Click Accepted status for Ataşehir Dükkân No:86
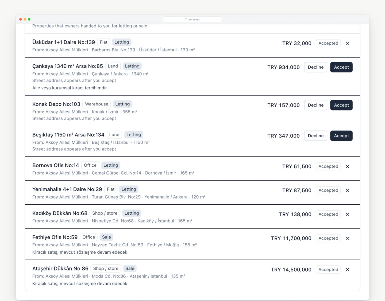Screen dimensions: 385x301 coord(328,269)
